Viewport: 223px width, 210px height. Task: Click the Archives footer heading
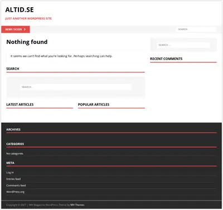tap(13, 129)
